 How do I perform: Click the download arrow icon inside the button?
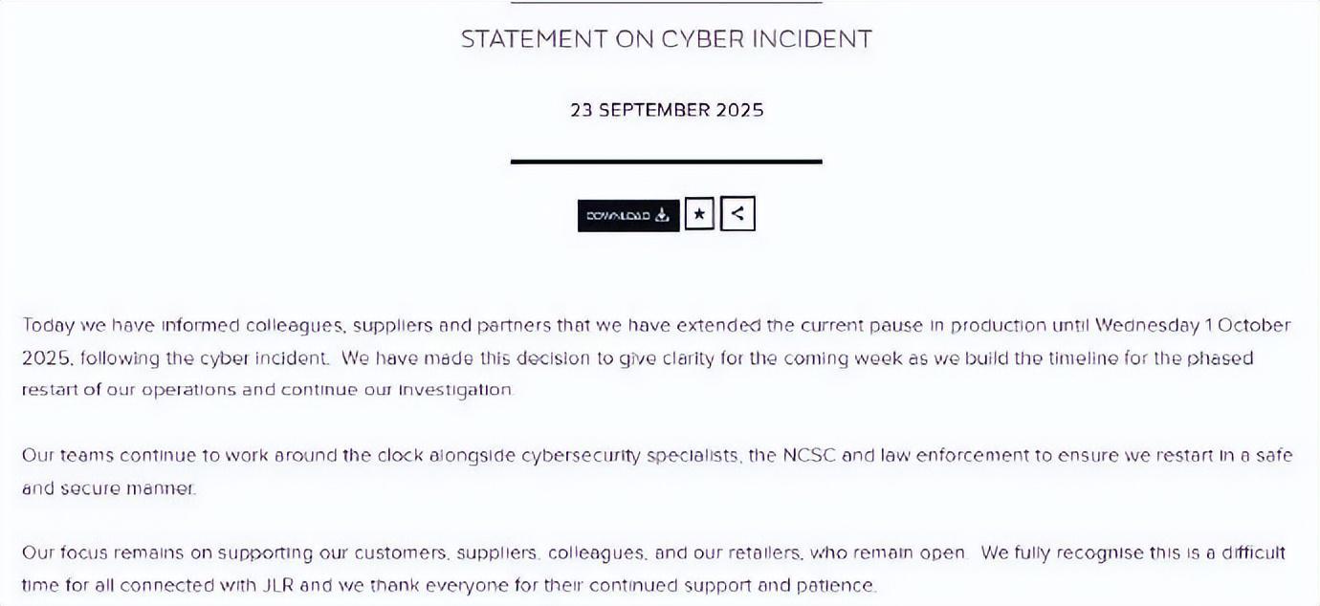point(663,215)
